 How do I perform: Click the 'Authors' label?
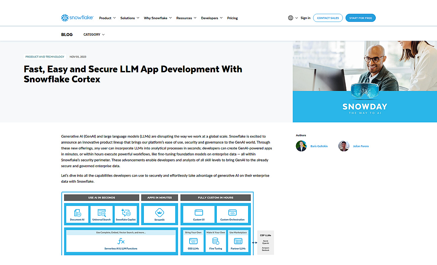301,135
